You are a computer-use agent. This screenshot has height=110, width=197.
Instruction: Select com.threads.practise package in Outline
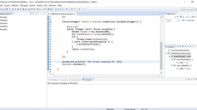tap(180, 50)
